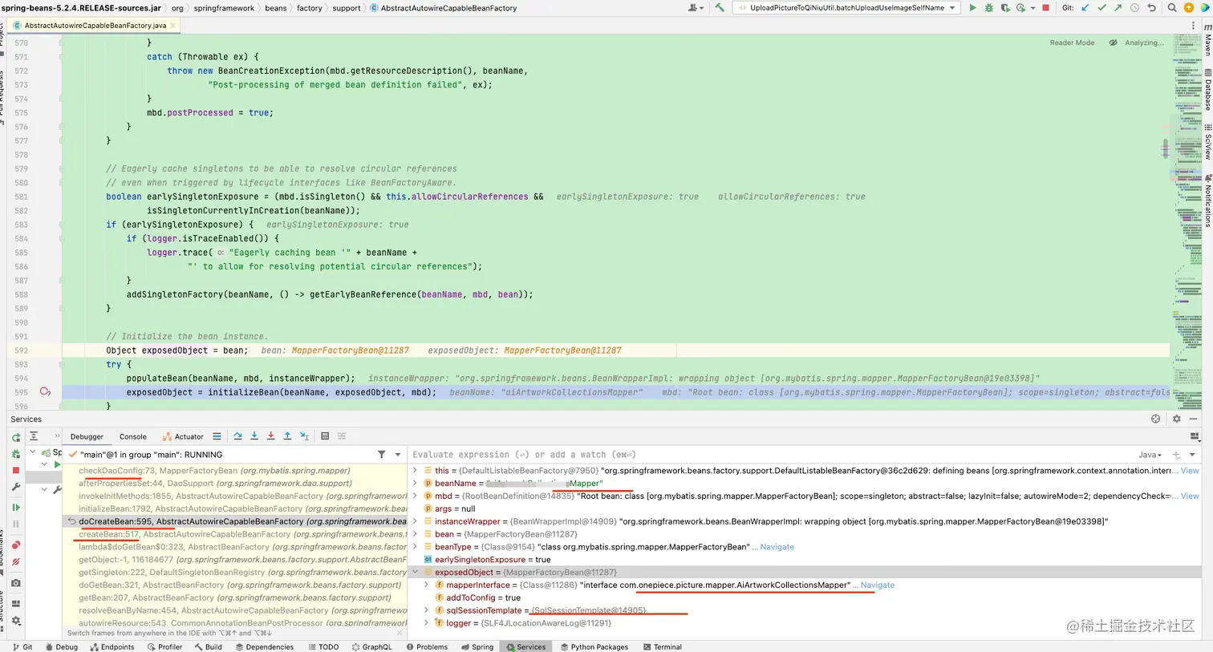Click the 'factory' breadcrumb segment
This screenshot has height=652, width=1213.
coord(309,8)
